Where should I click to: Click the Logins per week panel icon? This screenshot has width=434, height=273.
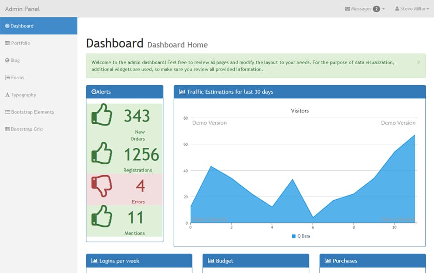coord(94,261)
